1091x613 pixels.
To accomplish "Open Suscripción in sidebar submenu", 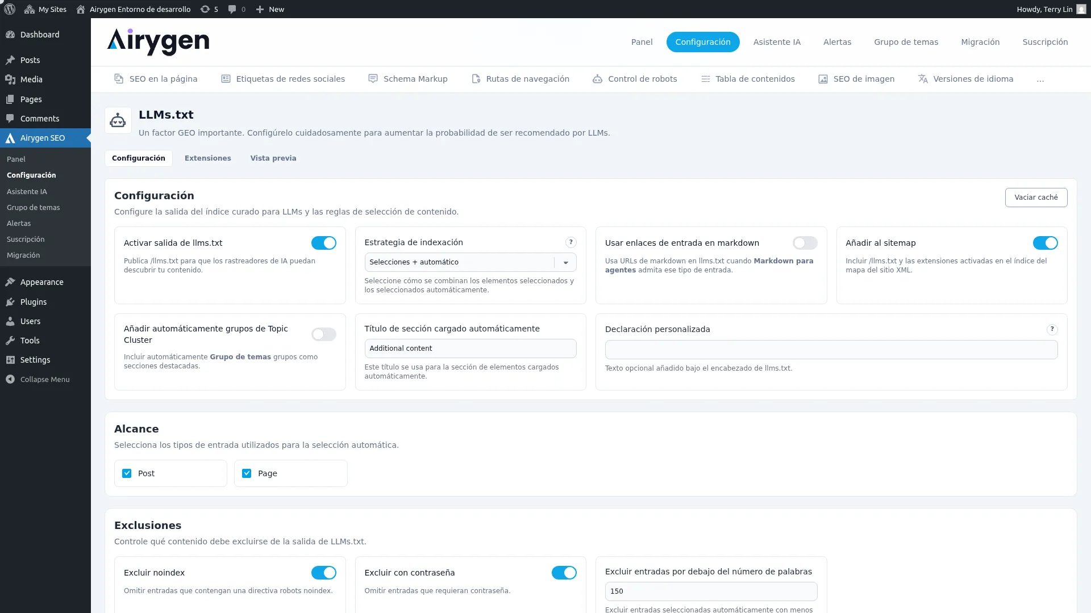I will 26,240.
